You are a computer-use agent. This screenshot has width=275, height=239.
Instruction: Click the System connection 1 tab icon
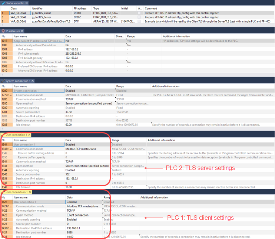pyautogui.click(x=3, y=81)
